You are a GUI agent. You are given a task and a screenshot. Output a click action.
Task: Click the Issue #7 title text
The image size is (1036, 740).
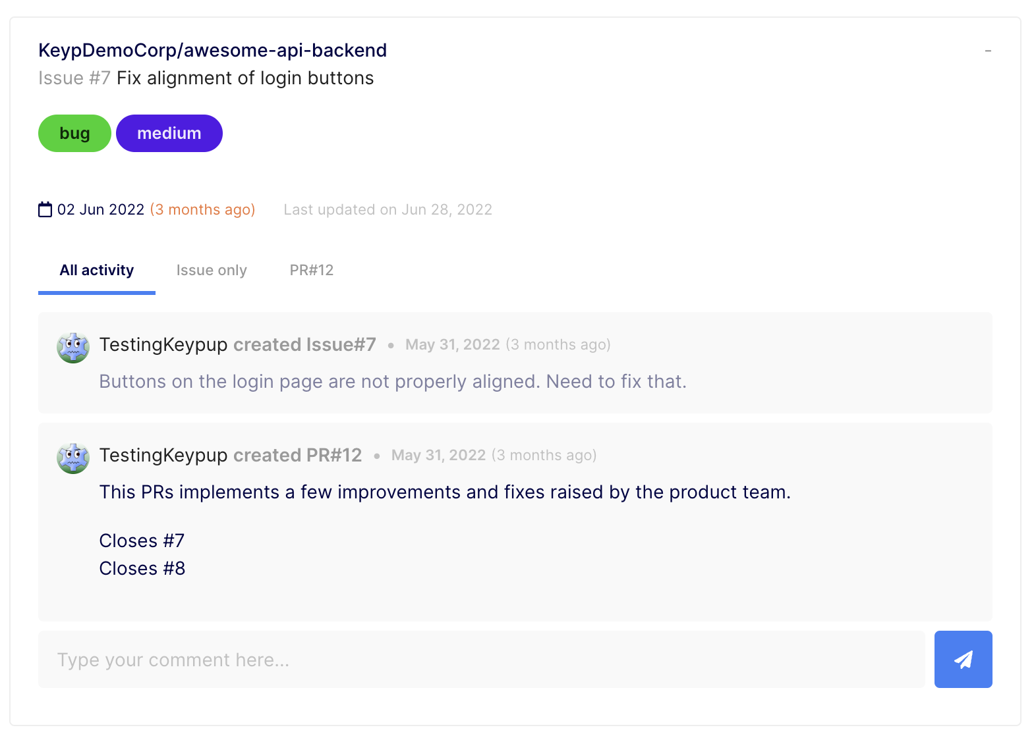click(x=206, y=78)
